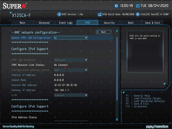Click the F4 Save & Exit entry
The width and height of the screenshot is (172, 129).
(137, 104)
